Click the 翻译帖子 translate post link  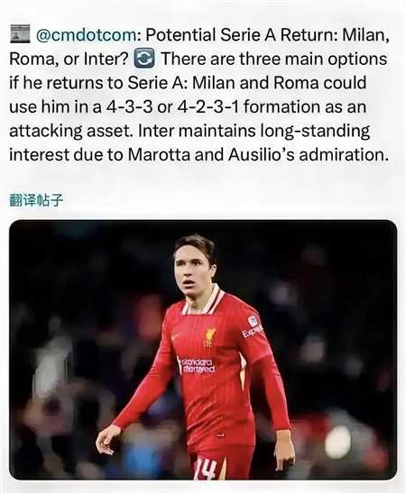pyautogui.click(x=36, y=201)
